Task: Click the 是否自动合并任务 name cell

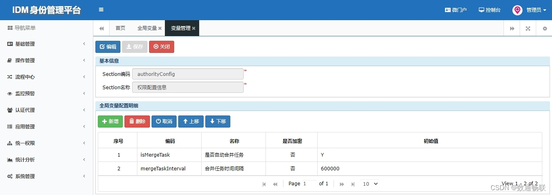Action: (234, 155)
